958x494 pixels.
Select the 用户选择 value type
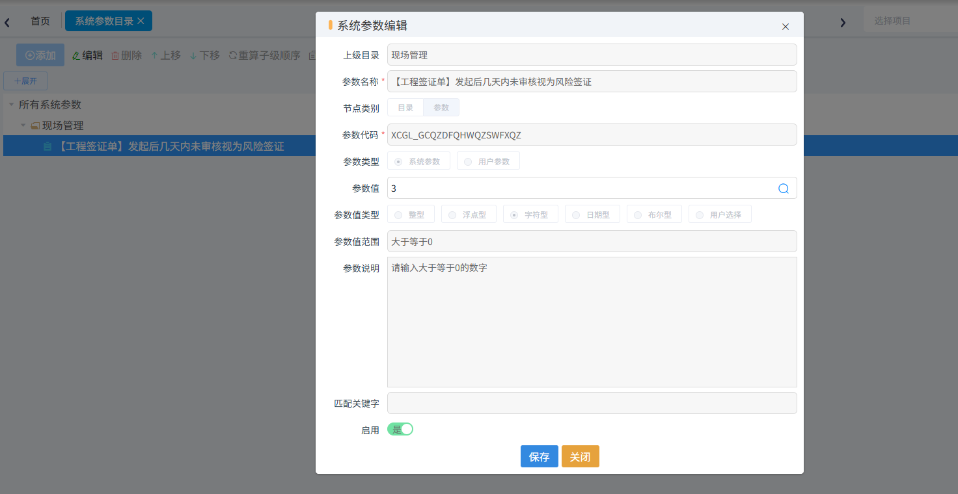click(x=720, y=214)
